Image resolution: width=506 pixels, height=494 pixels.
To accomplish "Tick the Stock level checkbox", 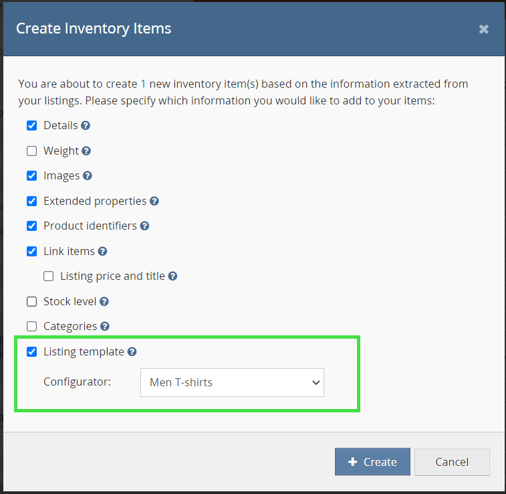I will pyautogui.click(x=31, y=301).
